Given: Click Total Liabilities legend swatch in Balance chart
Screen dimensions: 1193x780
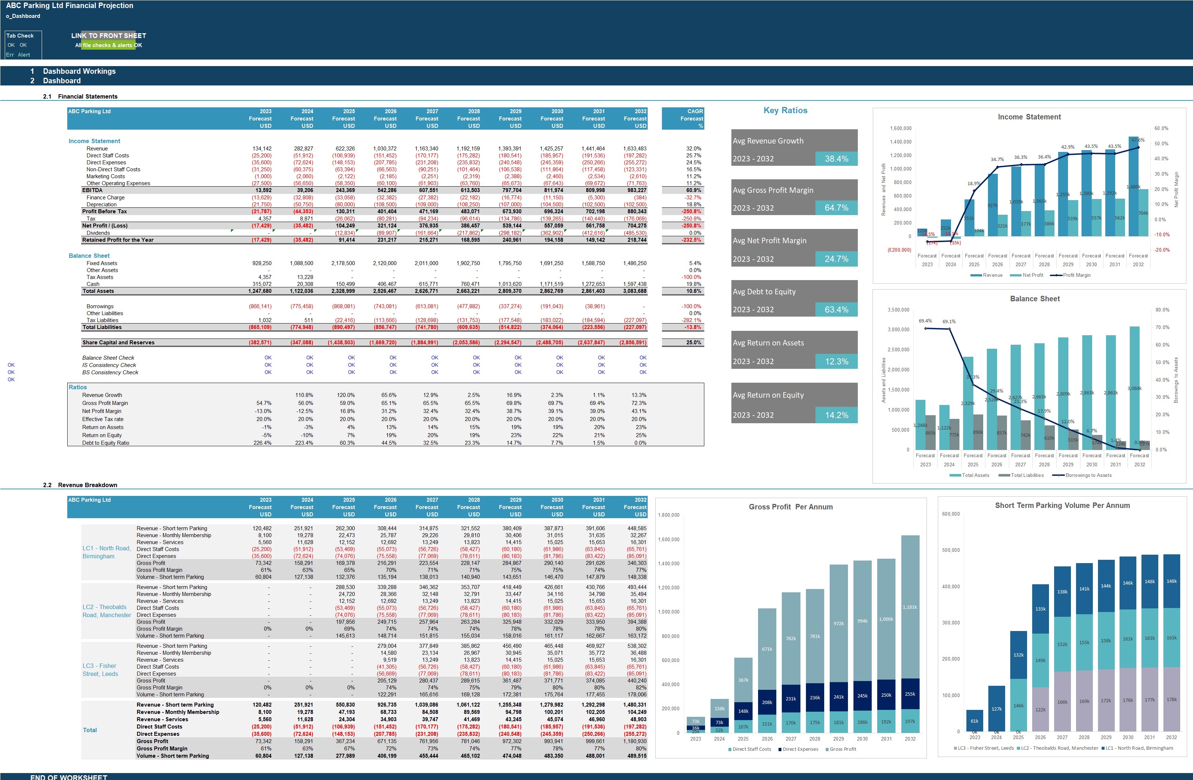Looking at the screenshot, I should click(1004, 475).
